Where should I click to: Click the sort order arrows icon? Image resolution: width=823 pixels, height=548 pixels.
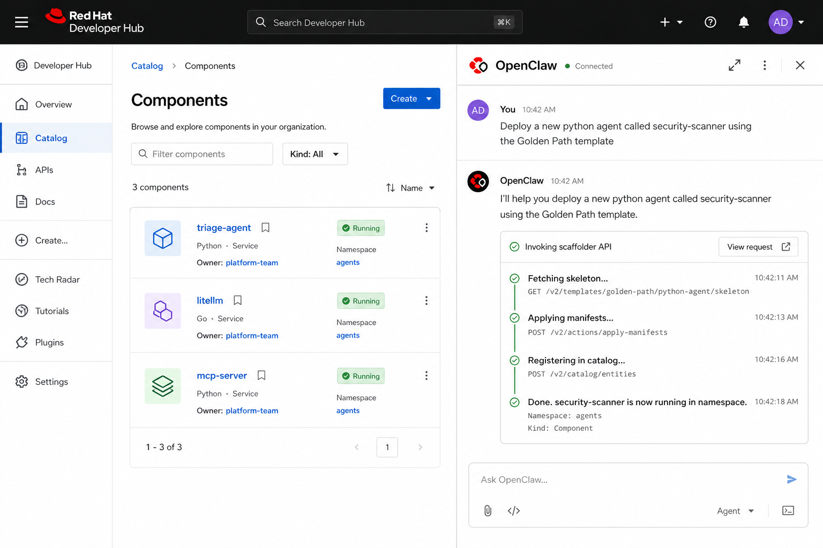click(x=391, y=188)
